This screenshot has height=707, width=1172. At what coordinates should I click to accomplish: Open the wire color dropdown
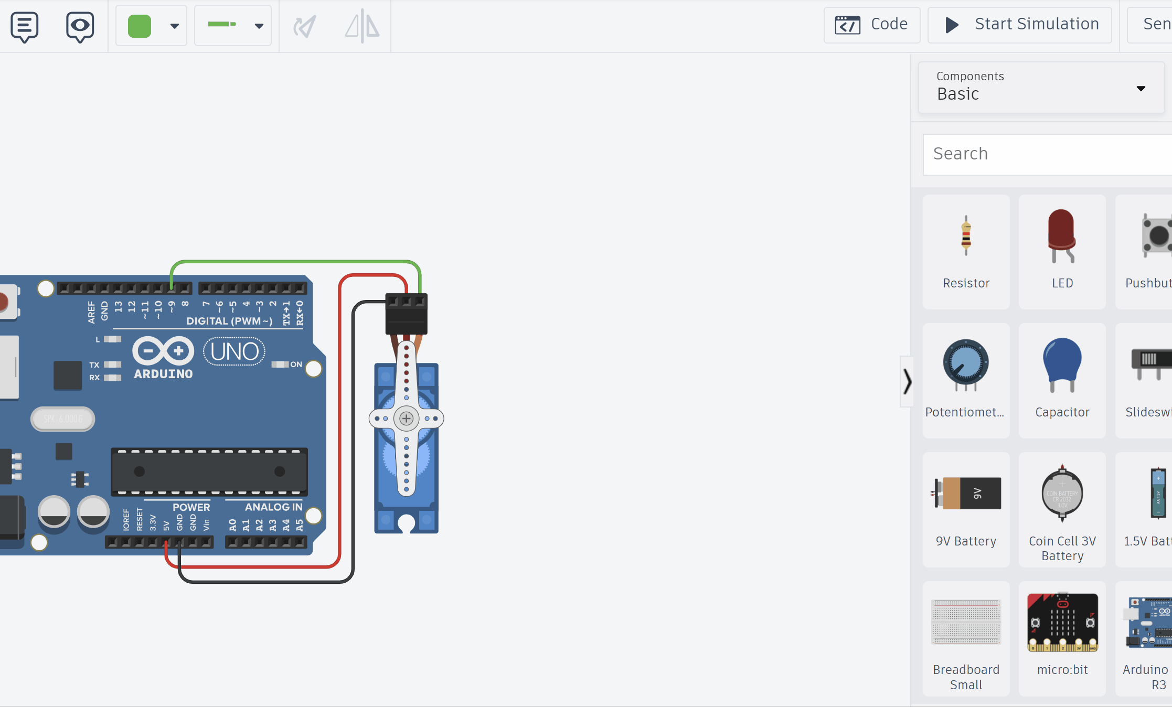[x=175, y=25]
